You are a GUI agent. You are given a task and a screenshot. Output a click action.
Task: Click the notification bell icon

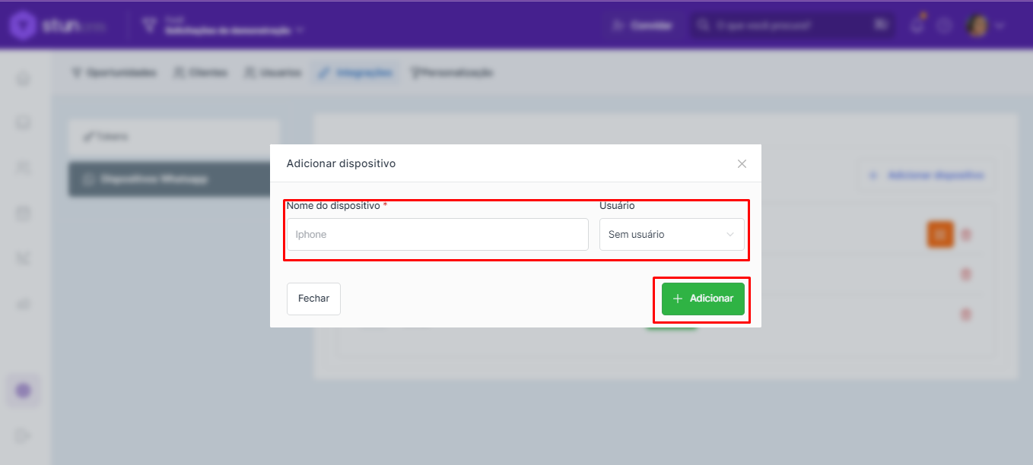click(917, 25)
